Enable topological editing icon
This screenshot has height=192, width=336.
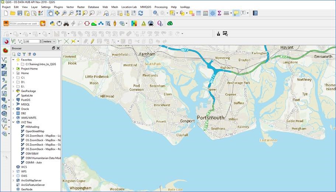click(x=60, y=41)
